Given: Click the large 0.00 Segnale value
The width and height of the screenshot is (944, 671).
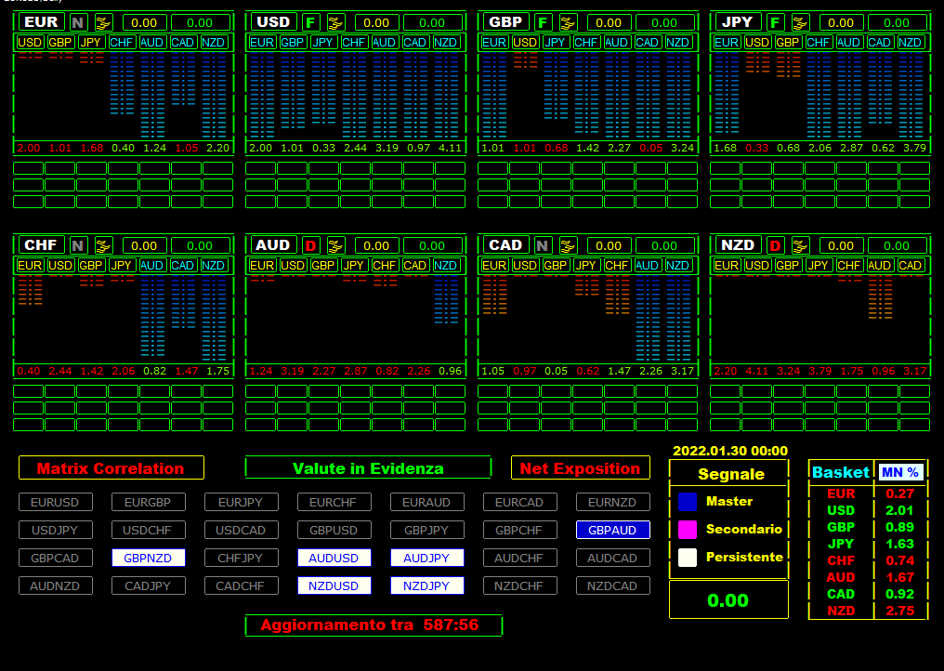Looking at the screenshot, I should (728, 600).
